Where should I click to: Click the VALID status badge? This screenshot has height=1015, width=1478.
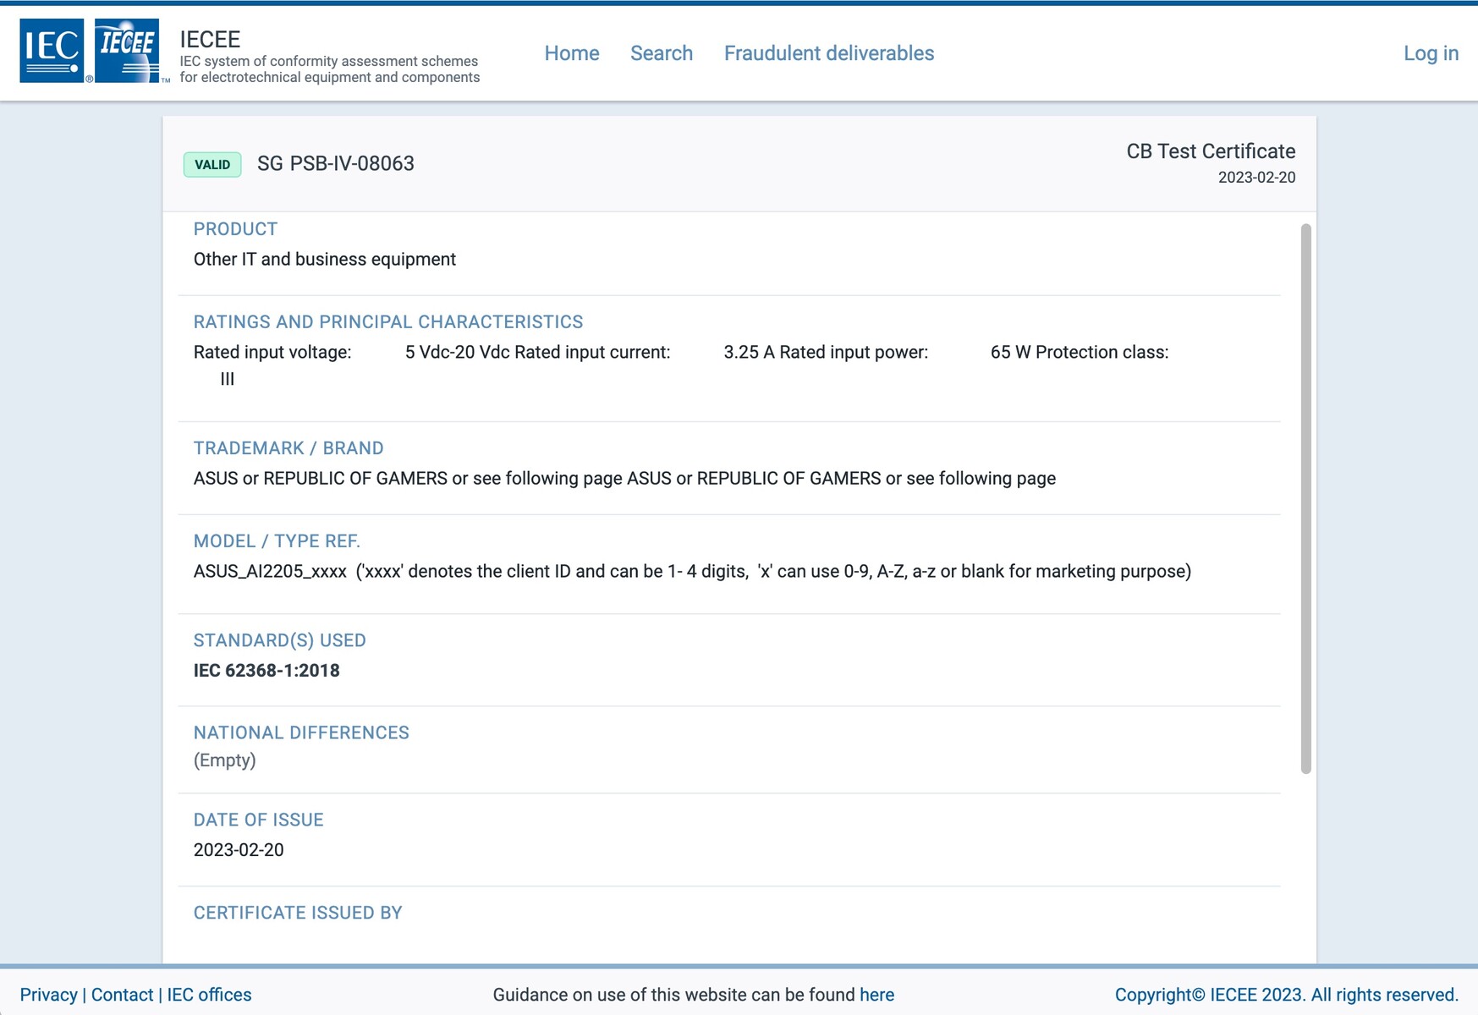pyautogui.click(x=212, y=164)
